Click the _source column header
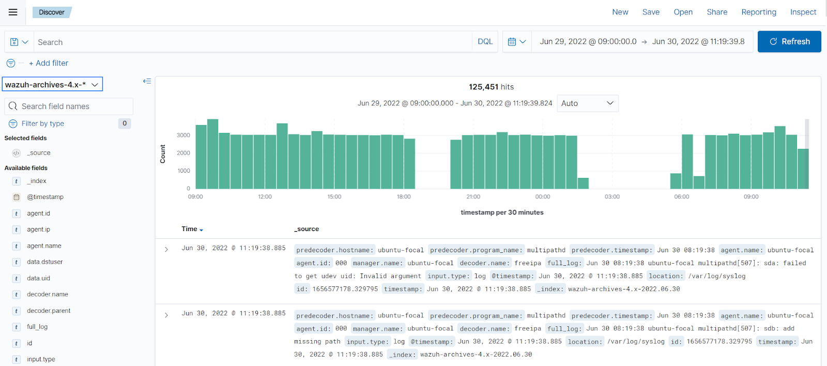Image resolution: width=827 pixels, height=366 pixels. (307, 229)
